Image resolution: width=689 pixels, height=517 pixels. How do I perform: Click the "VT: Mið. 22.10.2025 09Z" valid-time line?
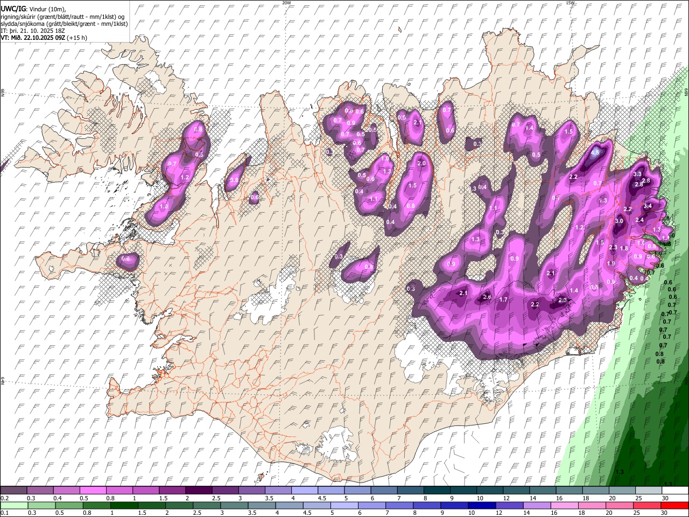click(33, 38)
